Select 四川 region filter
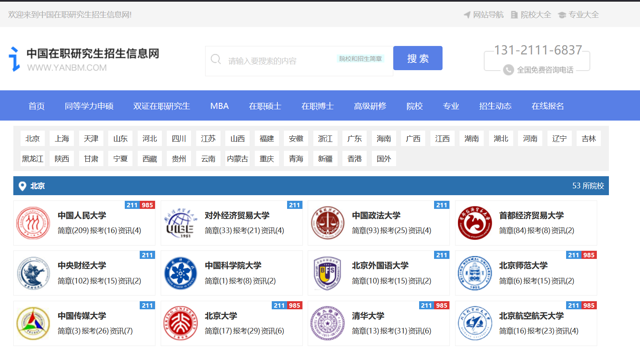This screenshot has height=348, width=640. coord(179,138)
